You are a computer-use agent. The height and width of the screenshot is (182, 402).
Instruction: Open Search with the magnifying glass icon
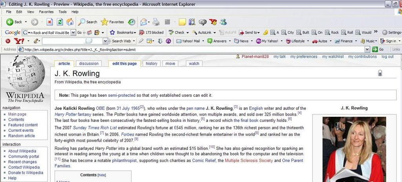tap(88, 22)
